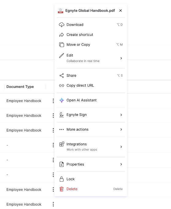Click the Create shortcut arrow icon

[x=62, y=35]
